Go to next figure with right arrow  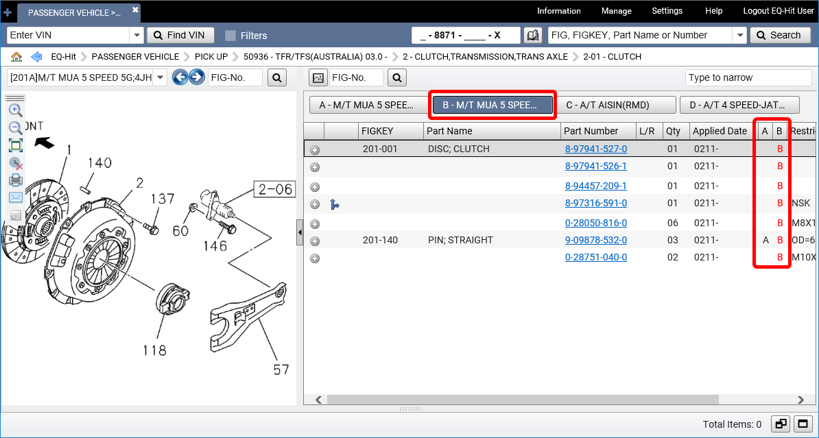[x=196, y=77]
